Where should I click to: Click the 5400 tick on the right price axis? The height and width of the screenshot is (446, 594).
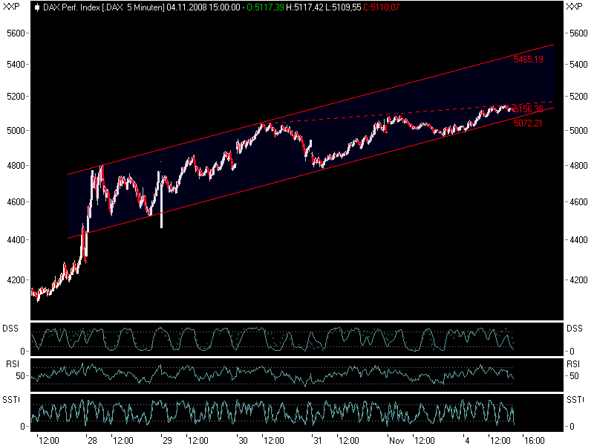click(579, 65)
